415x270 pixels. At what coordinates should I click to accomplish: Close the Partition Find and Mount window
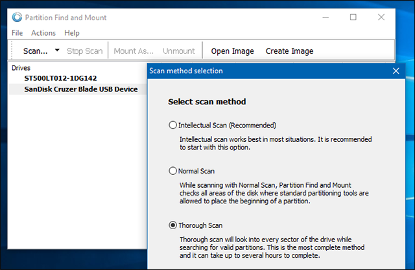tap(381, 17)
